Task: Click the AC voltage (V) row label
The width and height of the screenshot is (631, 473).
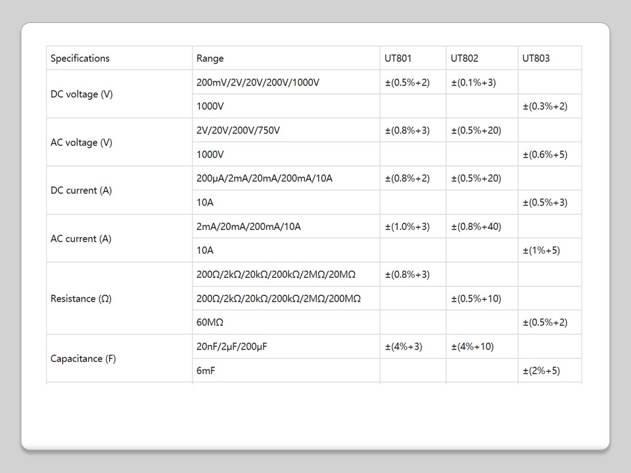Action: tap(82, 143)
